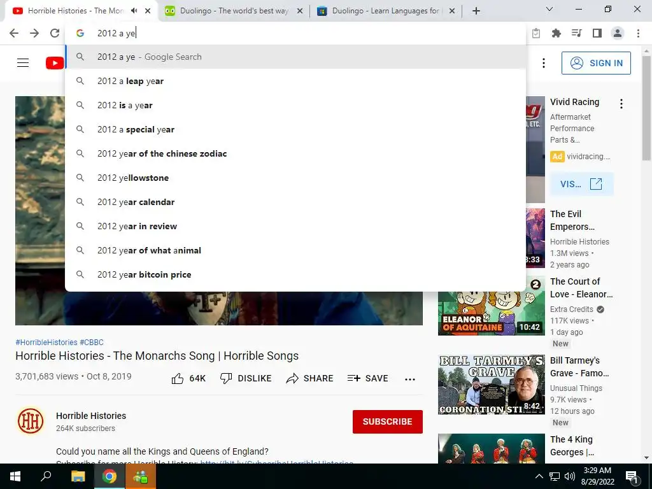Click the YouTube SIGN IN button
The width and height of the screenshot is (652, 489).
click(x=596, y=63)
